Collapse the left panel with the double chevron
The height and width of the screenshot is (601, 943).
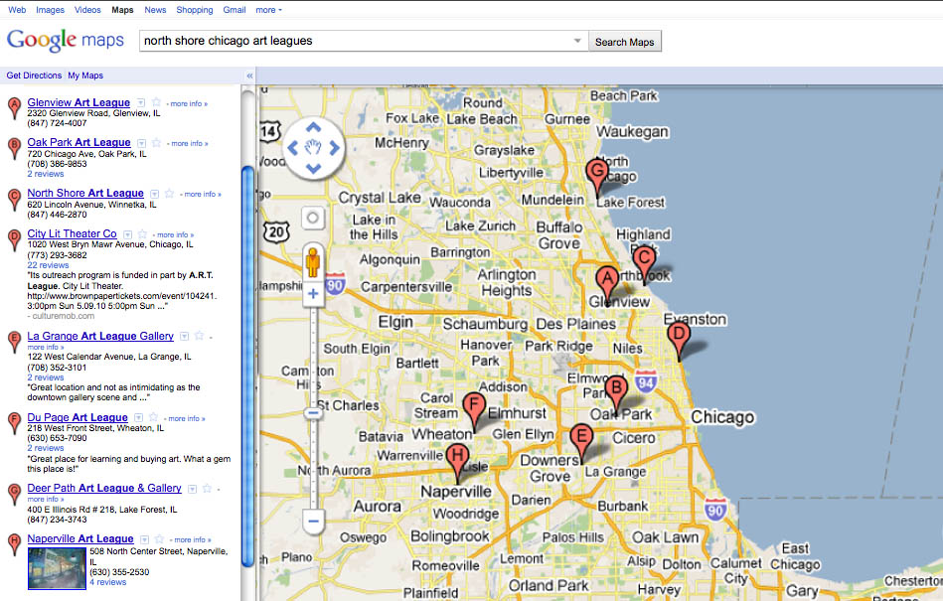pyautogui.click(x=249, y=75)
